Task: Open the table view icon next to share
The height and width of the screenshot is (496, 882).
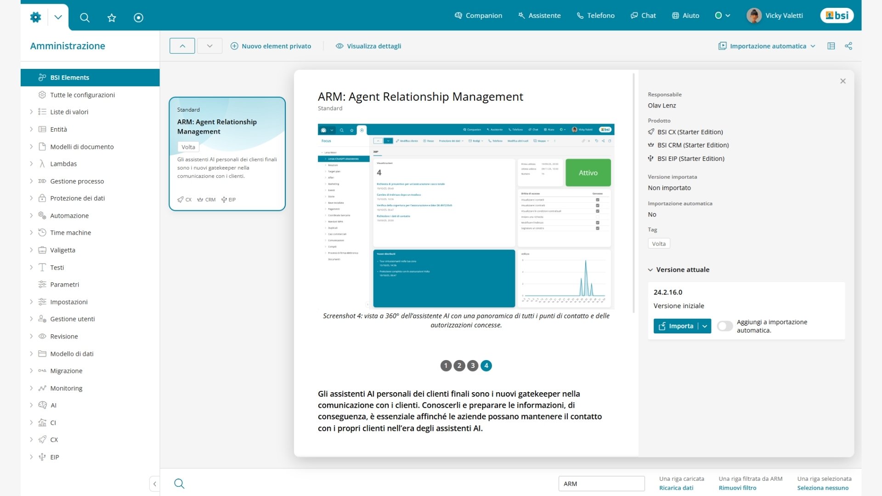Action: pyautogui.click(x=831, y=46)
